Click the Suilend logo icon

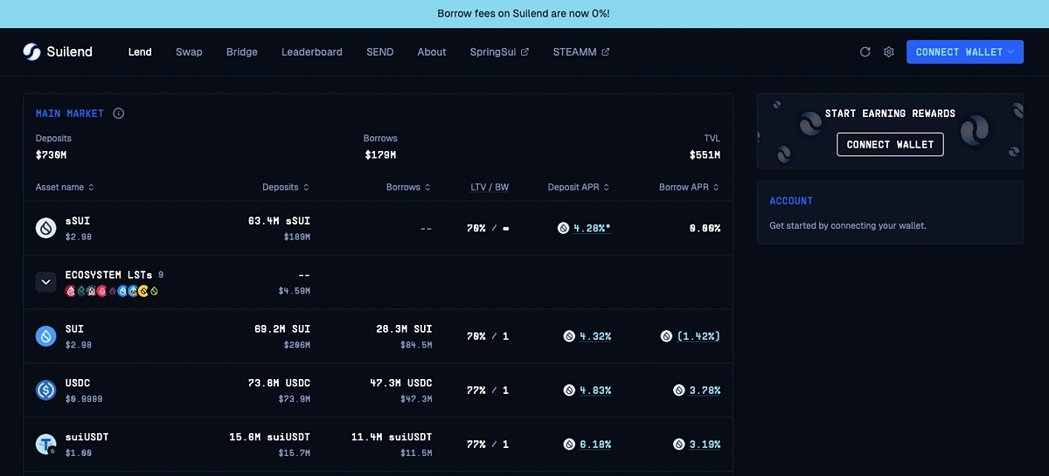tap(32, 52)
